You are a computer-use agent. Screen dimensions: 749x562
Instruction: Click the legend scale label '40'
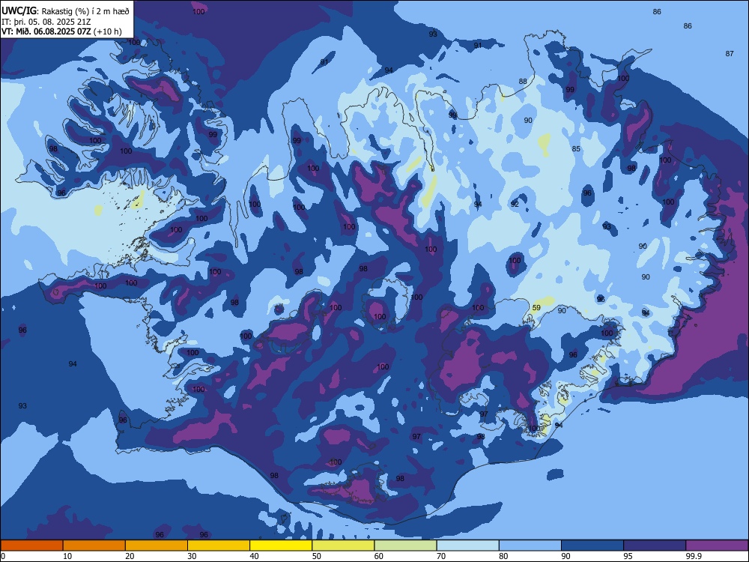coord(254,556)
